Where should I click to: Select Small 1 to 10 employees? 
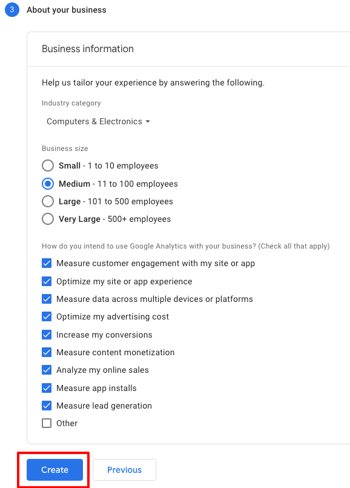(x=48, y=165)
